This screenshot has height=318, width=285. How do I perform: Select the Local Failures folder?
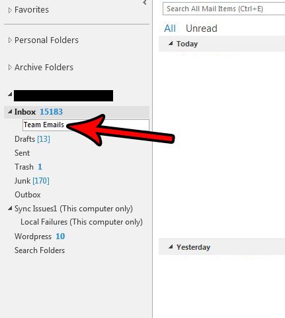(x=81, y=222)
